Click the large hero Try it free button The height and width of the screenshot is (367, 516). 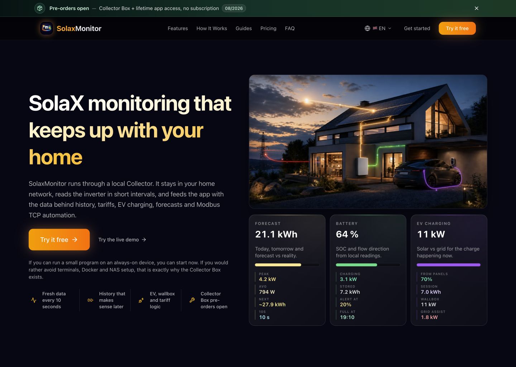[59, 239]
